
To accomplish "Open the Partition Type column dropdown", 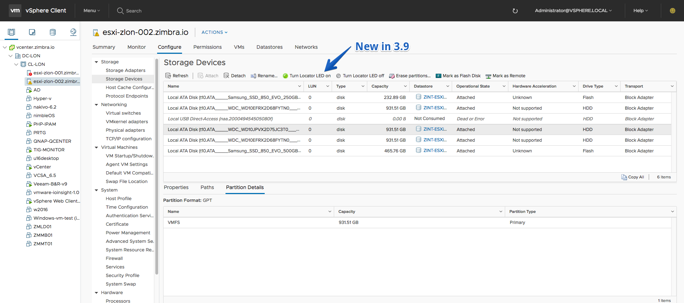I will tap(672, 211).
